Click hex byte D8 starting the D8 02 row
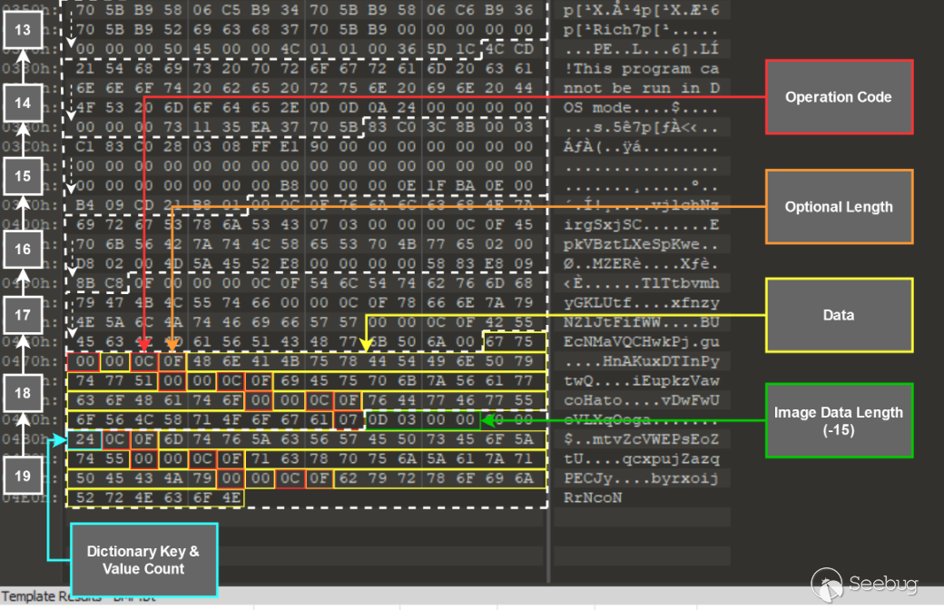The height and width of the screenshot is (610, 944). pos(85,264)
